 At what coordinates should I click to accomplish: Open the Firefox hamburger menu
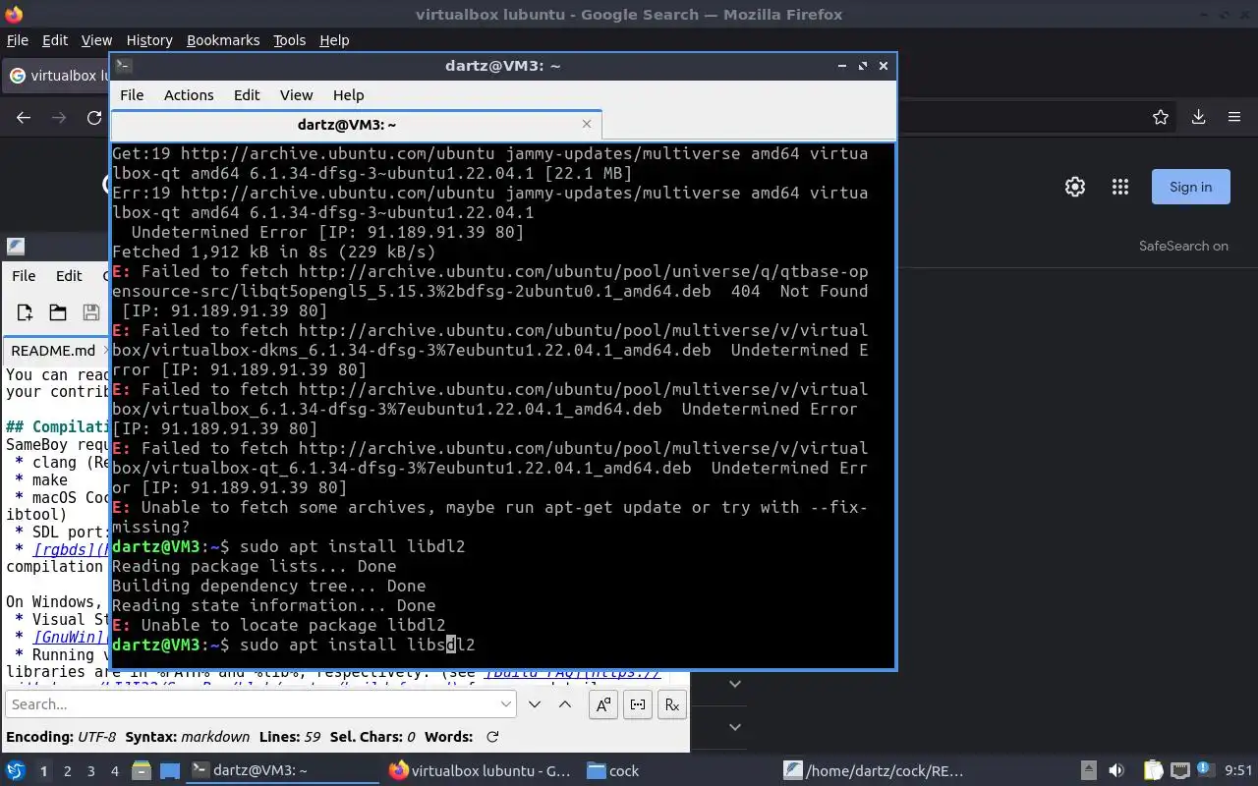(x=1234, y=118)
